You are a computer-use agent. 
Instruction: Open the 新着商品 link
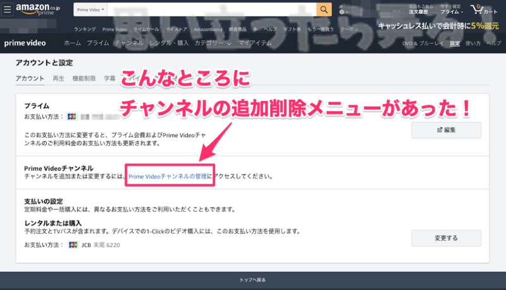coord(238,29)
